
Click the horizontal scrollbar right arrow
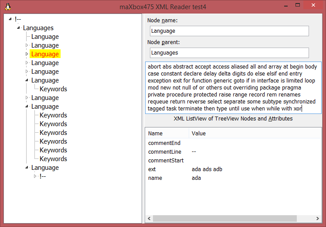click(x=319, y=218)
